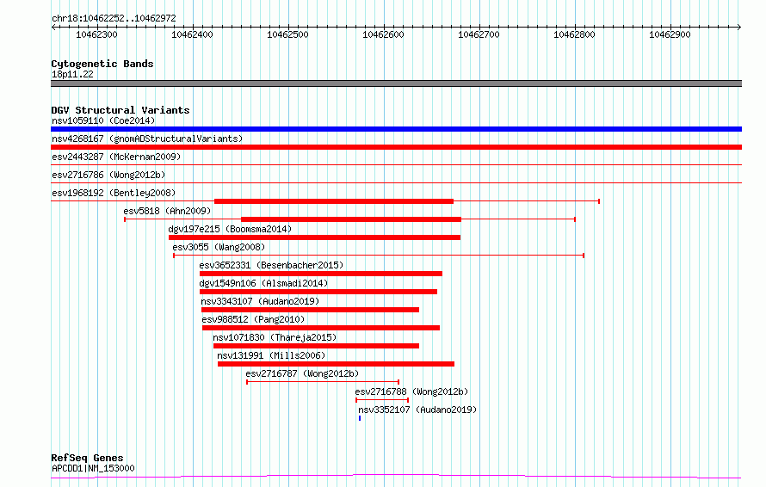766x487 pixels.
Task: Click the thin esv3055 interval line
Action: (x=379, y=256)
